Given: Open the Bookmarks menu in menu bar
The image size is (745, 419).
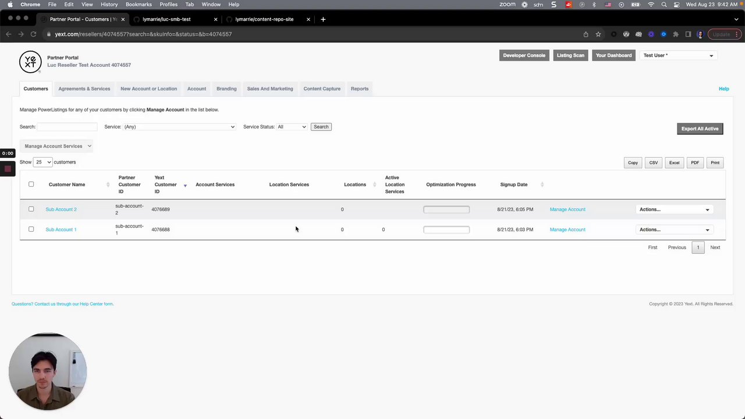Looking at the screenshot, I should (x=139, y=5).
